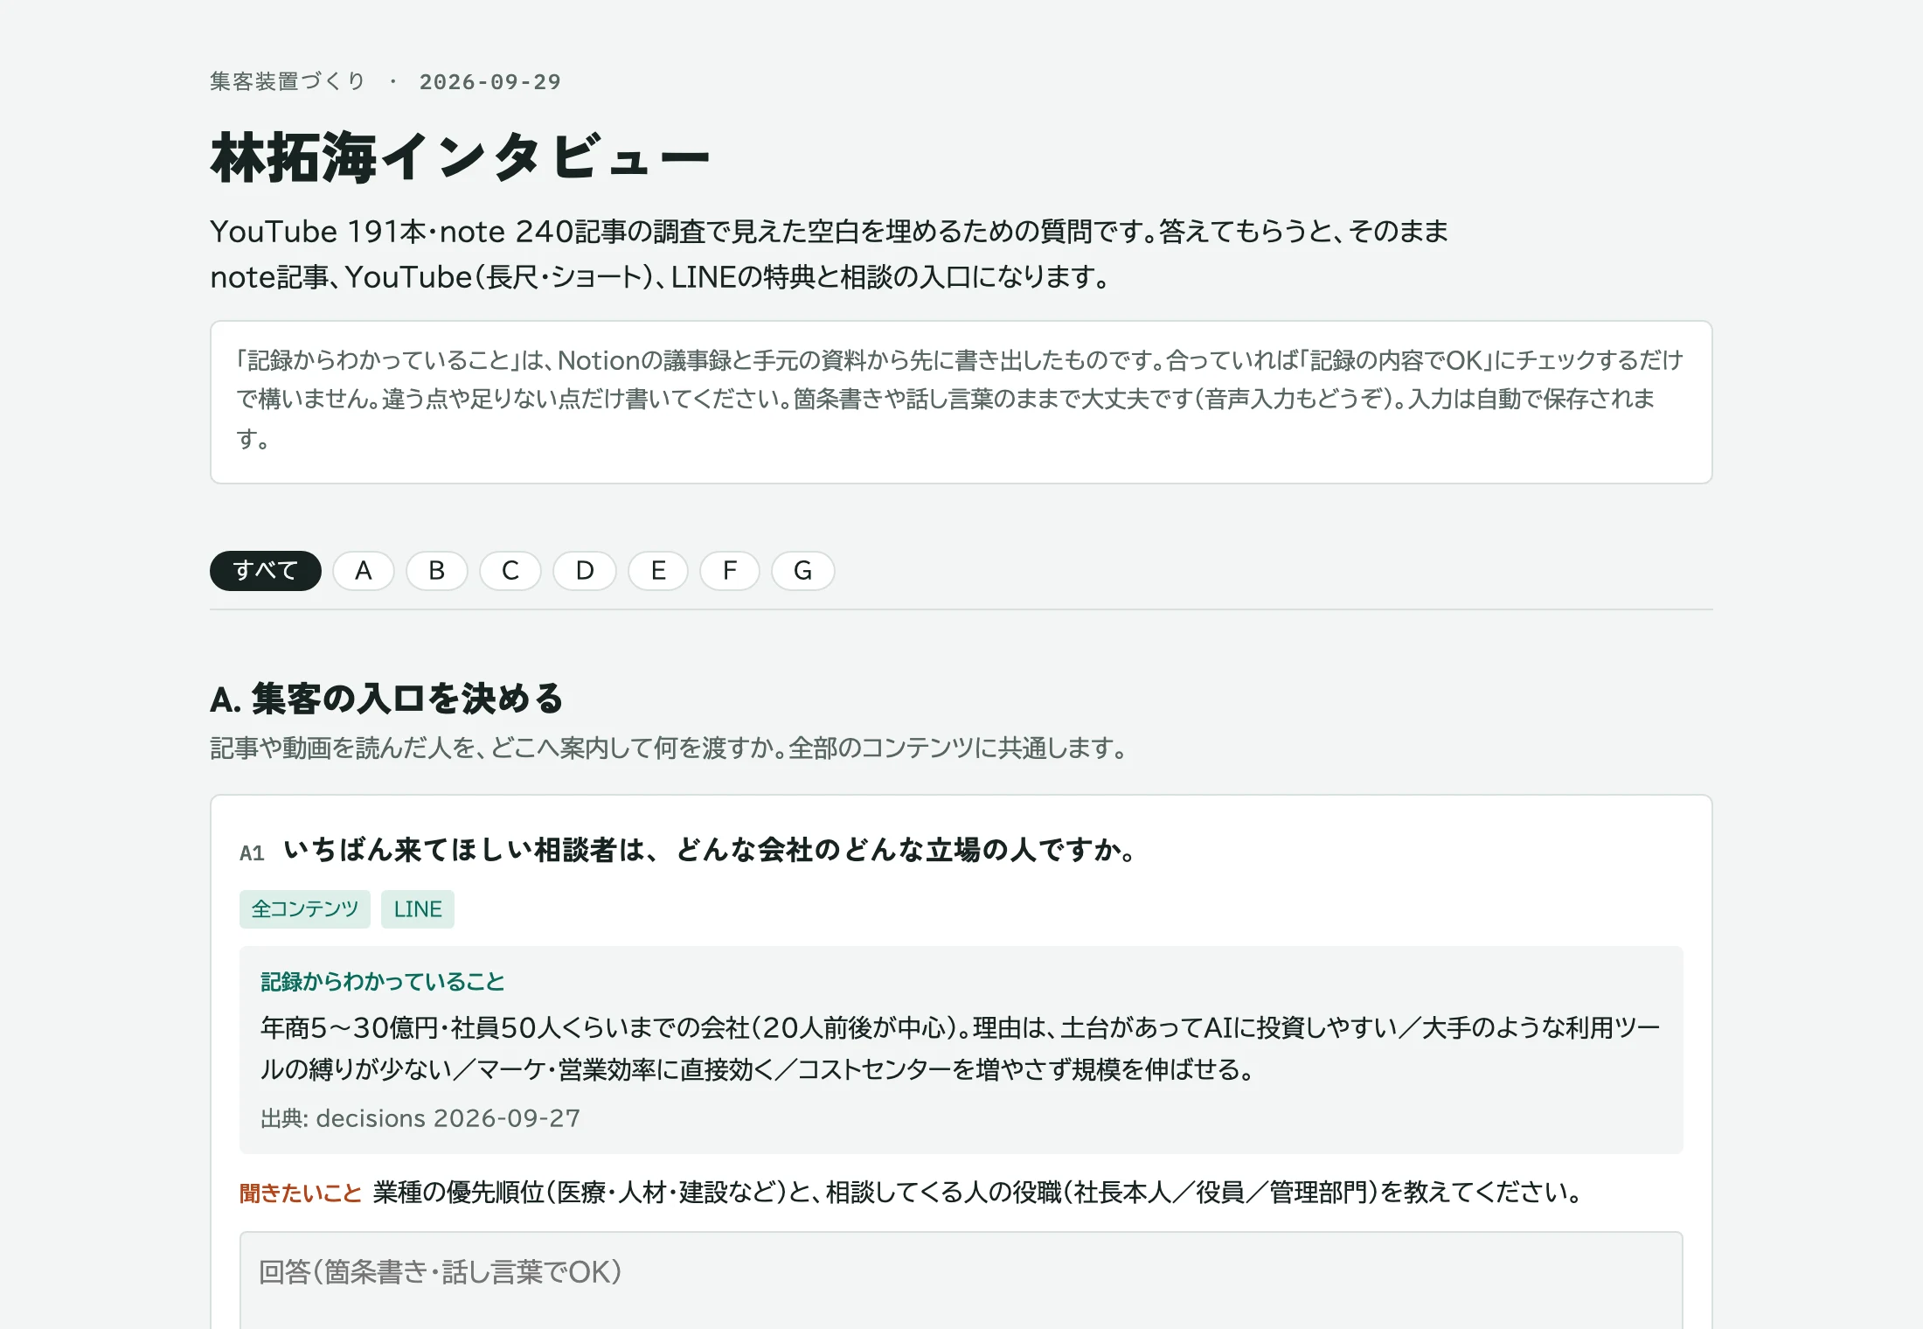Image resolution: width=1923 pixels, height=1329 pixels.
Task: Switch to section B filter
Action: click(x=437, y=571)
